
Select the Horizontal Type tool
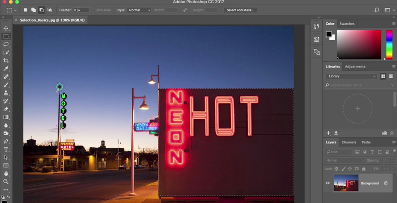point(6,149)
